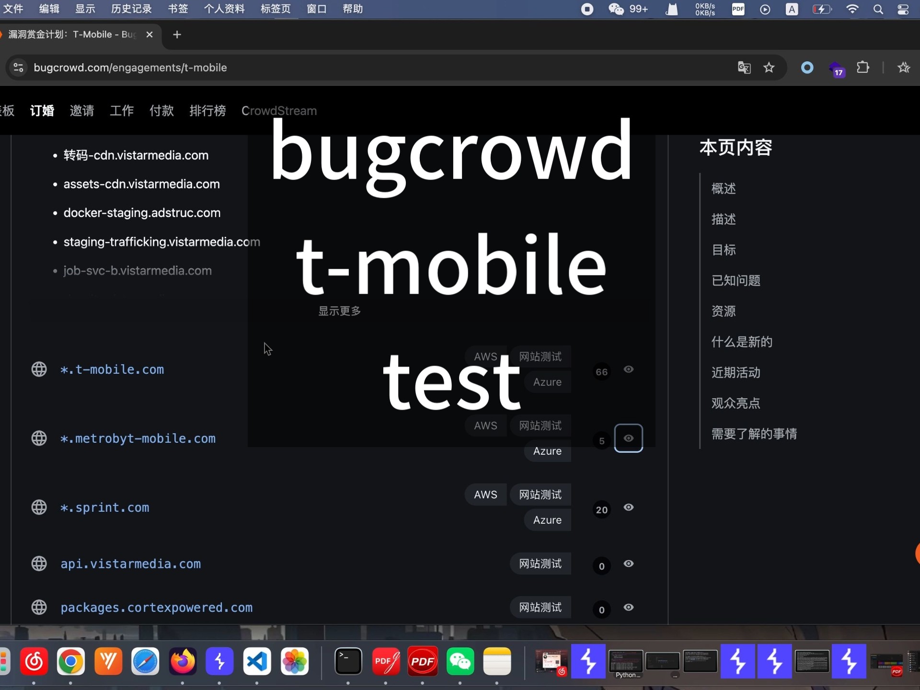The width and height of the screenshot is (920, 690).
Task: Bookmark this page with the star icon
Action: click(x=769, y=68)
